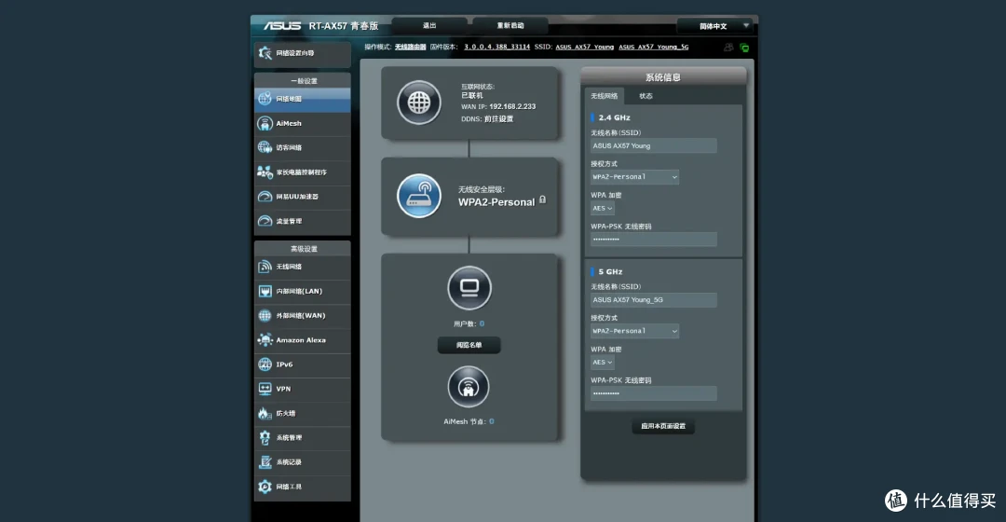Screen dimensions: 1006x522
Task: Click the AiMesh node icon
Action: point(469,387)
